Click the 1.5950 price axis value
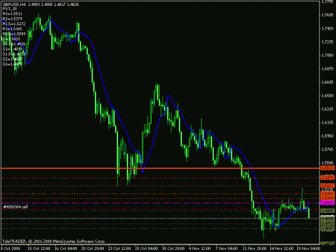The image size is (336, 252). coord(327,136)
